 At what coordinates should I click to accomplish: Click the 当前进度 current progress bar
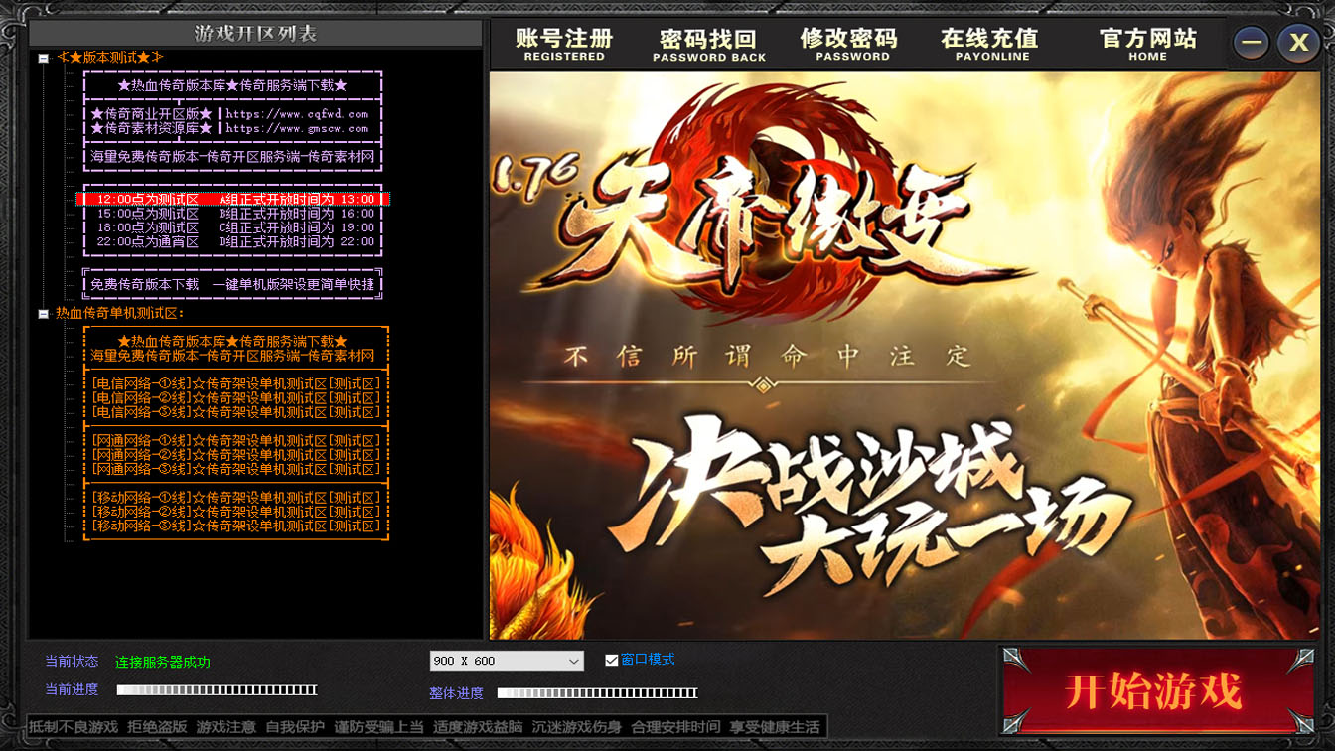coord(217,689)
